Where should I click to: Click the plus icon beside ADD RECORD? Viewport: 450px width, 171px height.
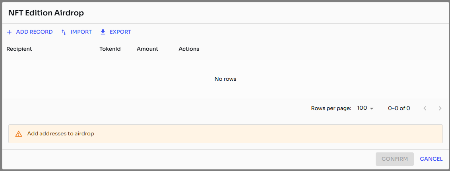click(x=10, y=32)
